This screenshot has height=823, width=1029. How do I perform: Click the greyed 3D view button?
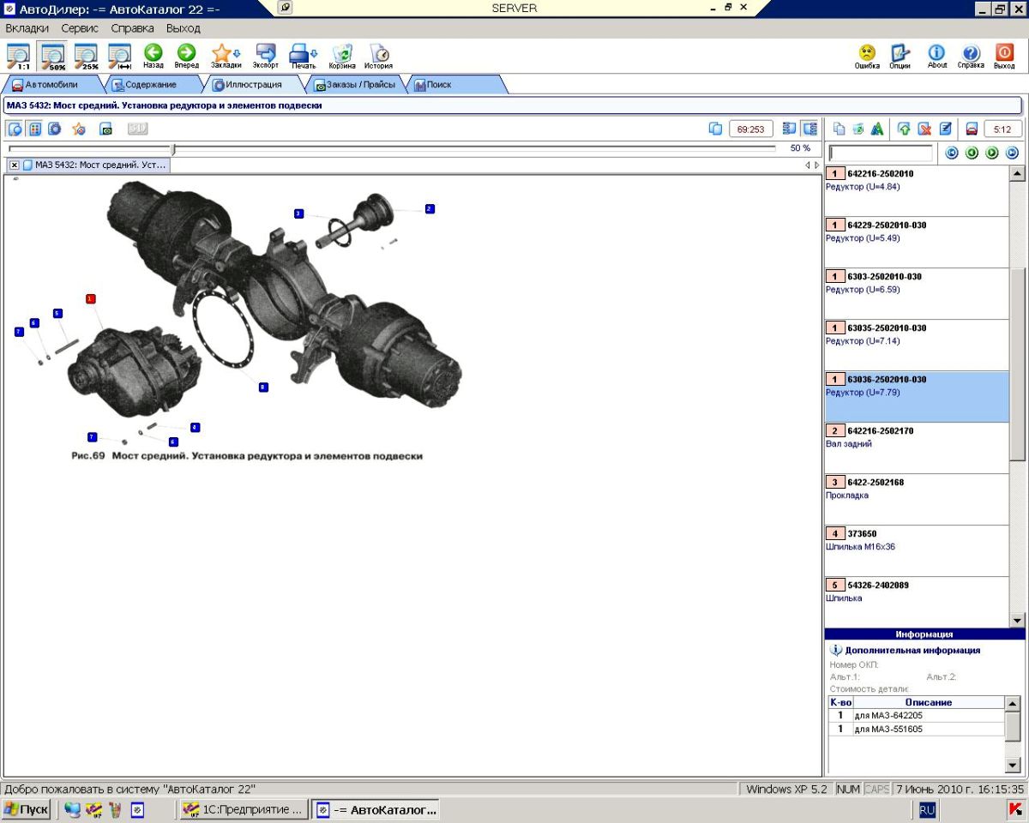click(137, 129)
